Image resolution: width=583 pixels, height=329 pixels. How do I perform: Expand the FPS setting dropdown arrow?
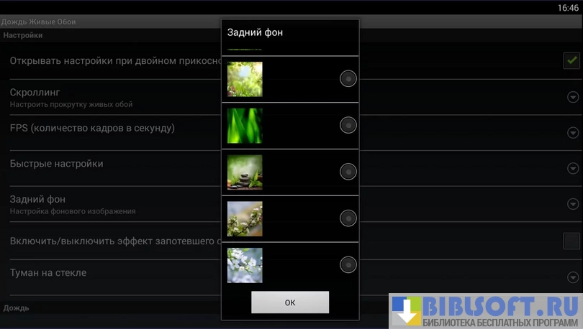coord(573,133)
